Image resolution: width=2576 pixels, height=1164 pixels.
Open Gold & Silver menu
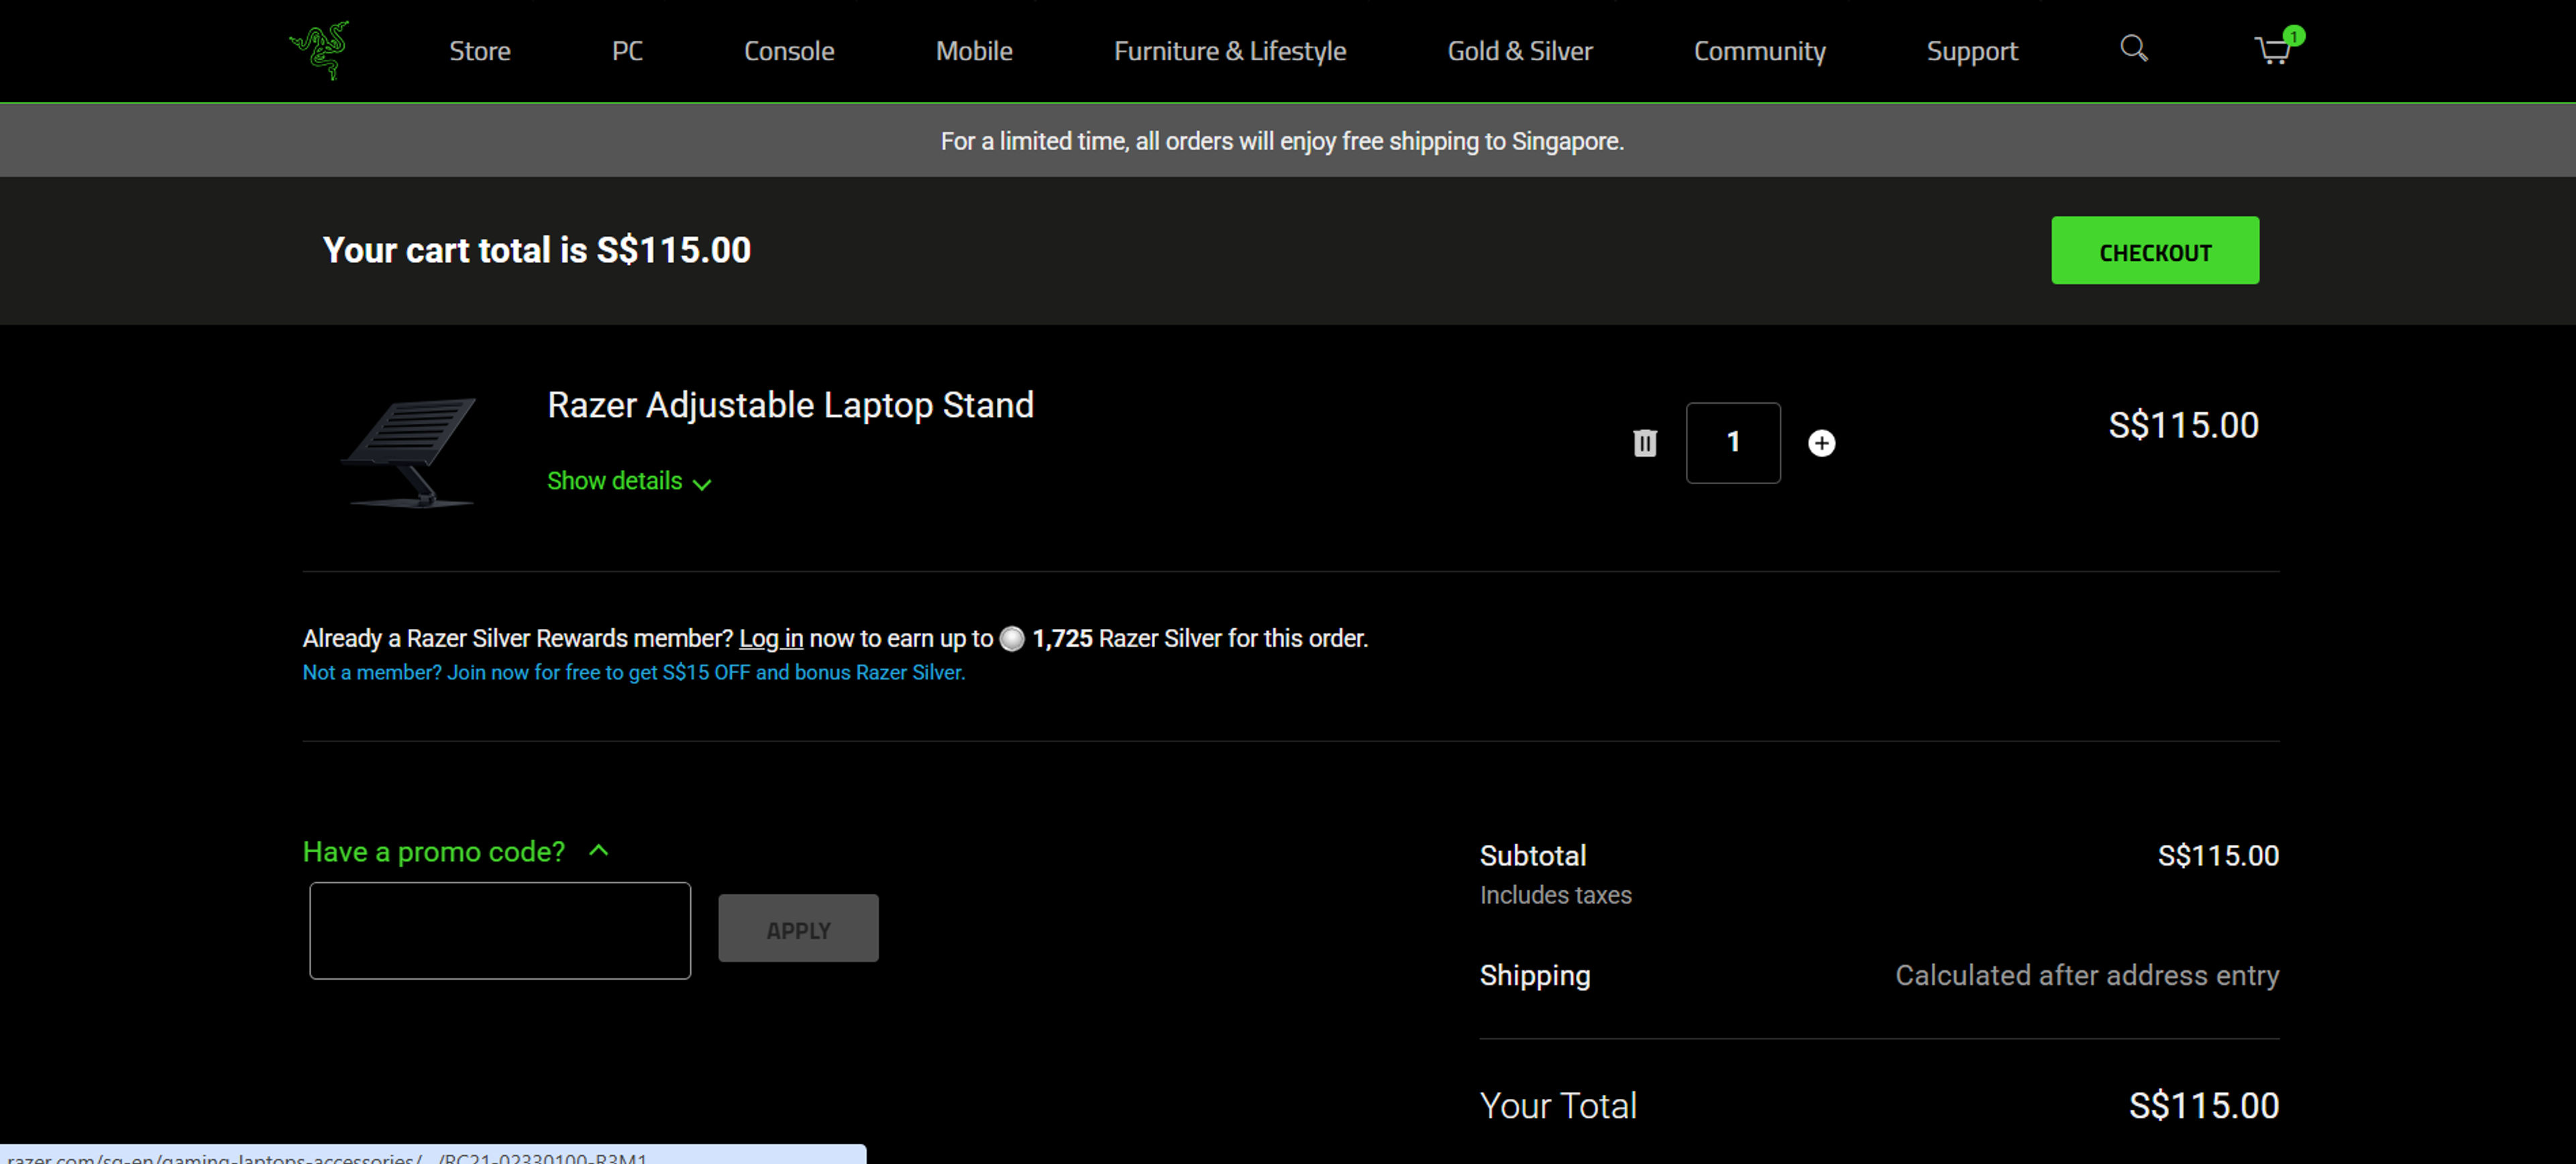tap(1520, 51)
